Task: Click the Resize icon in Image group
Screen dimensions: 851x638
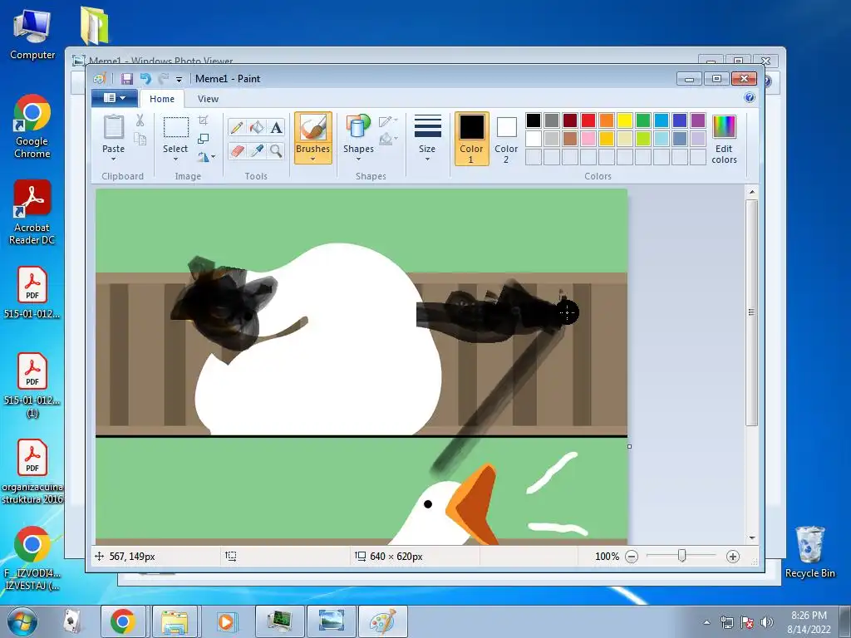Action: [x=204, y=139]
